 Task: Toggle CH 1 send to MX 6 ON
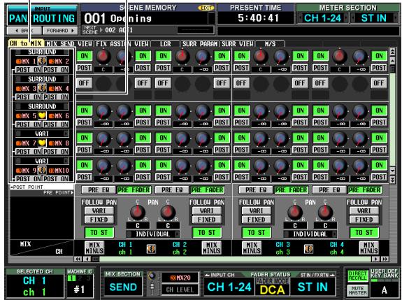143,110
